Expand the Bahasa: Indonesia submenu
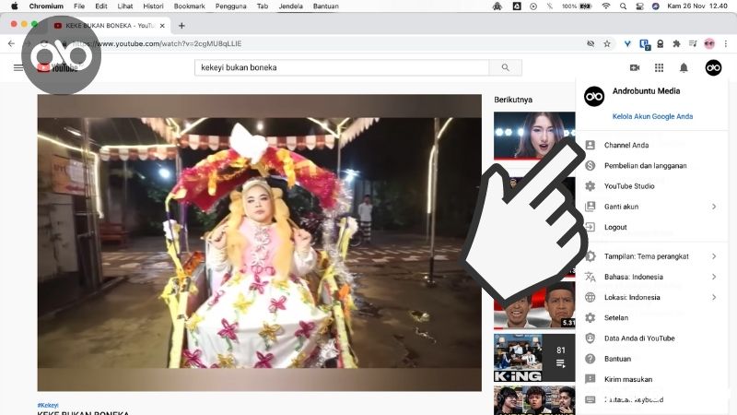 pyautogui.click(x=713, y=277)
